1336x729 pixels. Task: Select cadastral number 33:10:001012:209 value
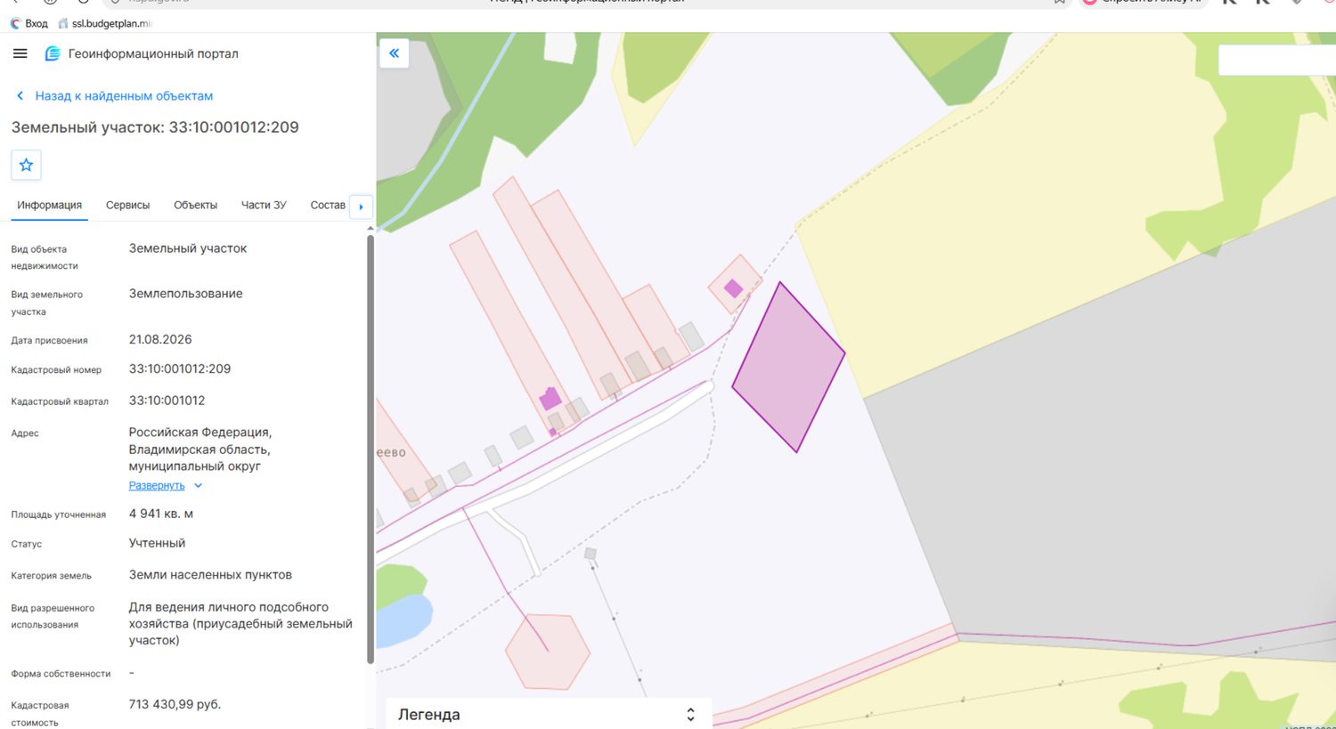(180, 369)
